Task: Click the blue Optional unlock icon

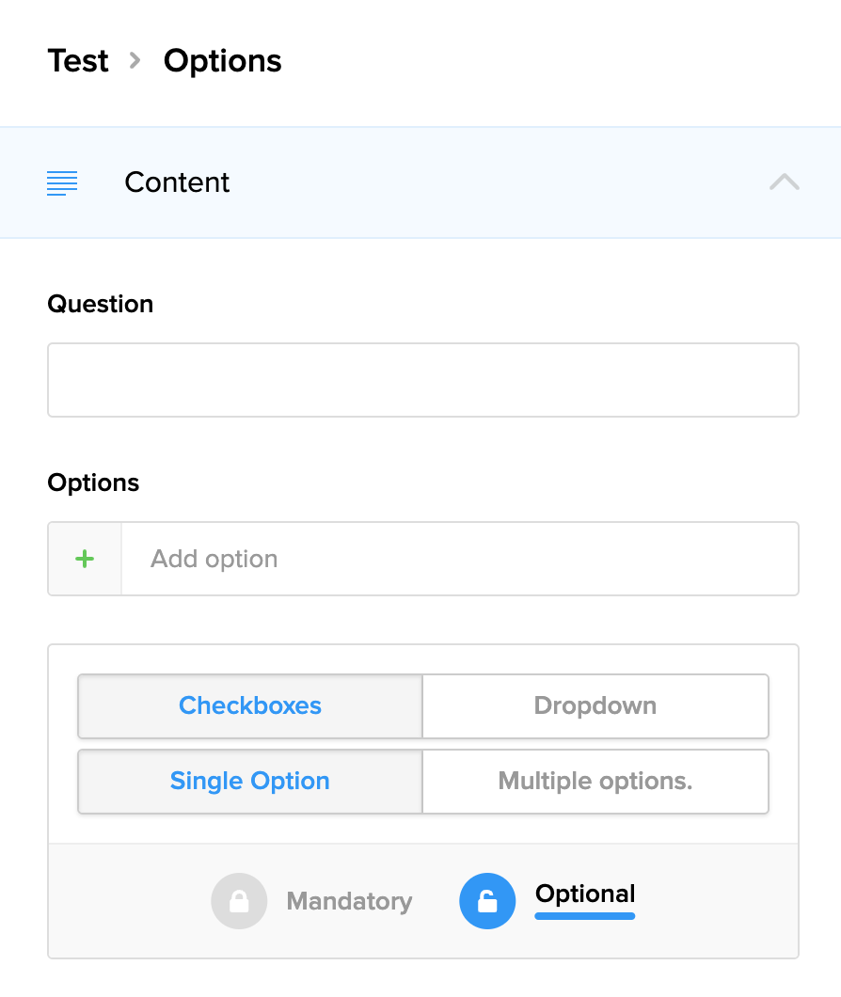Action: point(487,901)
